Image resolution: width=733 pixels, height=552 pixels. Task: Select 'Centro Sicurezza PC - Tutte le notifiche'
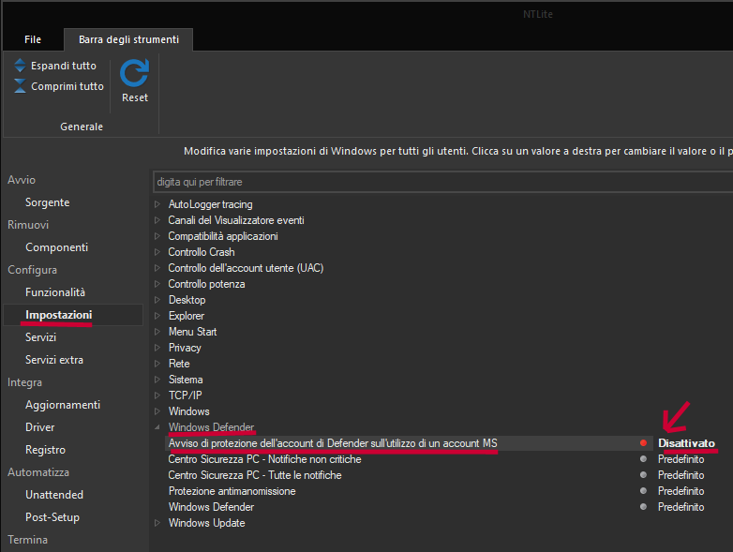tap(255, 475)
